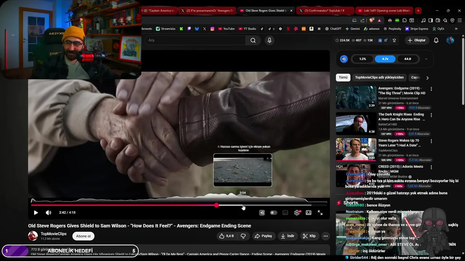Open the Brave hamburger main menu
Screen dimensions: 465x261
coord(460,20)
